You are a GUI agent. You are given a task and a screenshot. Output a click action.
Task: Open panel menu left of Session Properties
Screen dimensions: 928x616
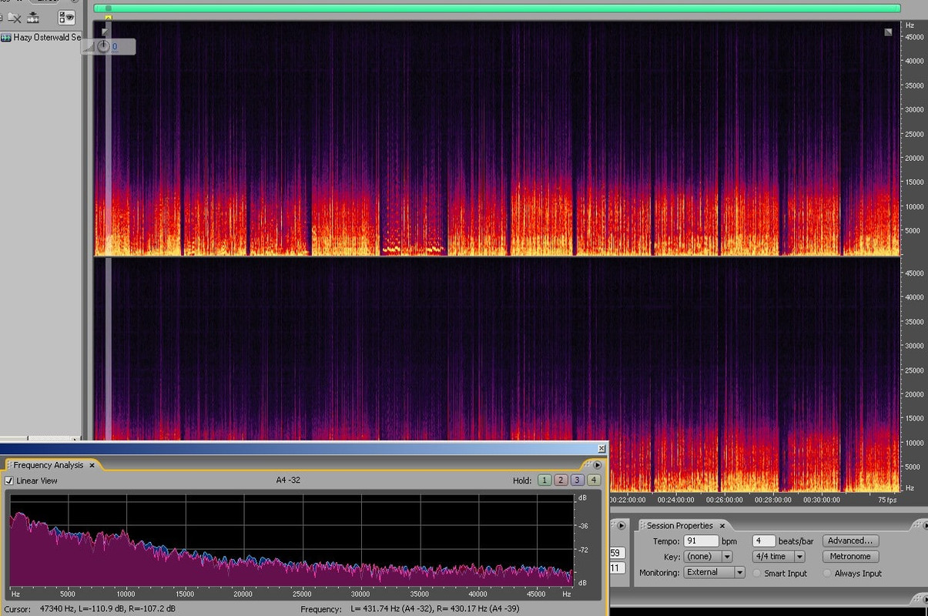[621, 526]
